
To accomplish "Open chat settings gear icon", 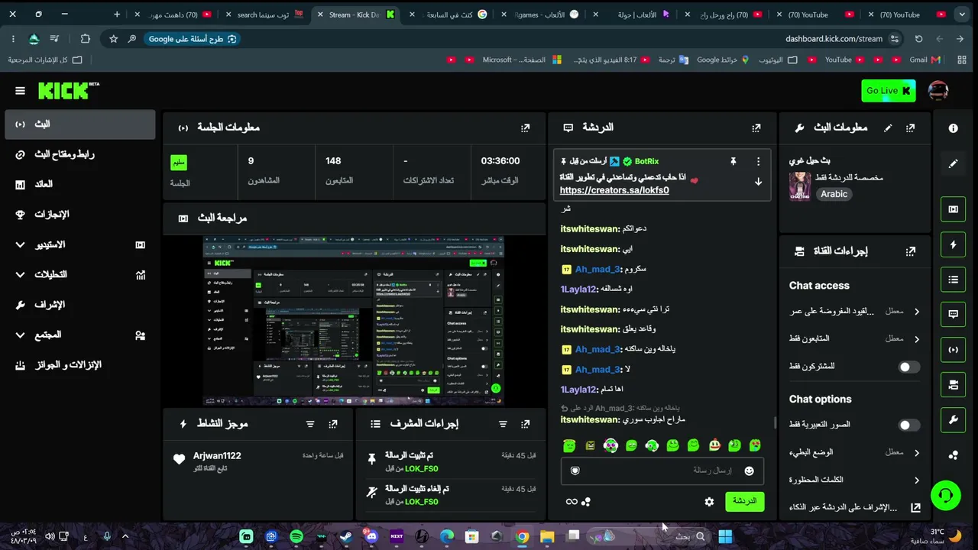I will point(709,502).
